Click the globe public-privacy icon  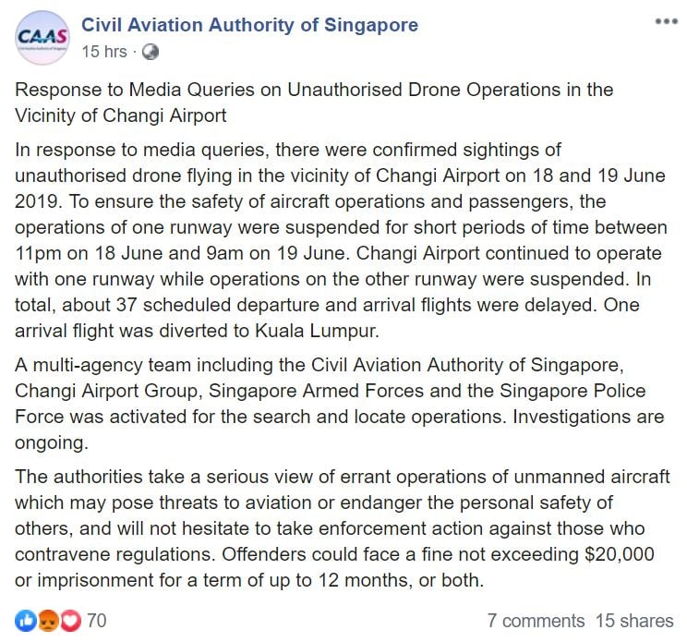[x=151, y=53]
